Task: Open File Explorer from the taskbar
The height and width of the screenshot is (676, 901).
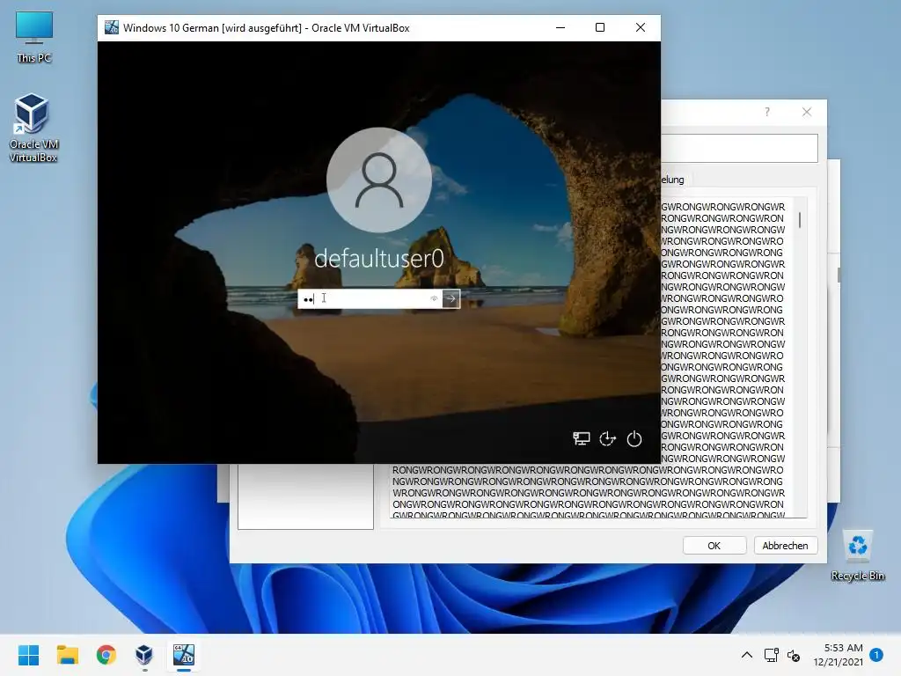Action: coord(68,655)
